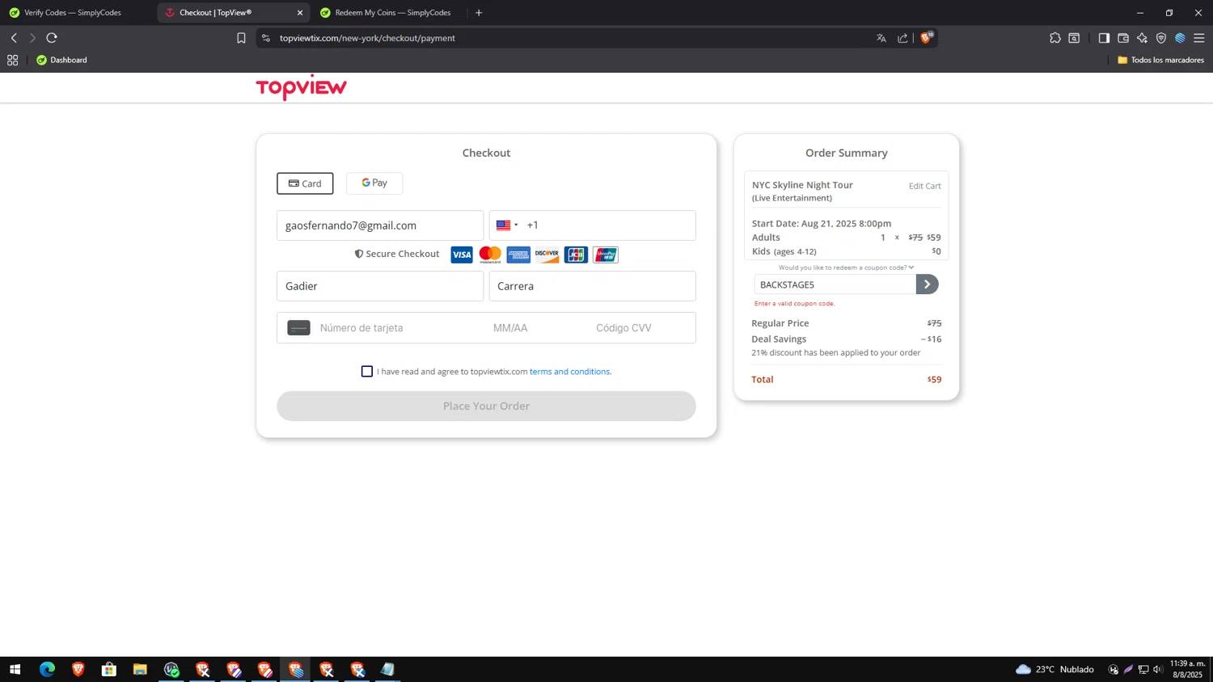Share this page using share icon
1213x682 pixels.
[x=902, y=38]
